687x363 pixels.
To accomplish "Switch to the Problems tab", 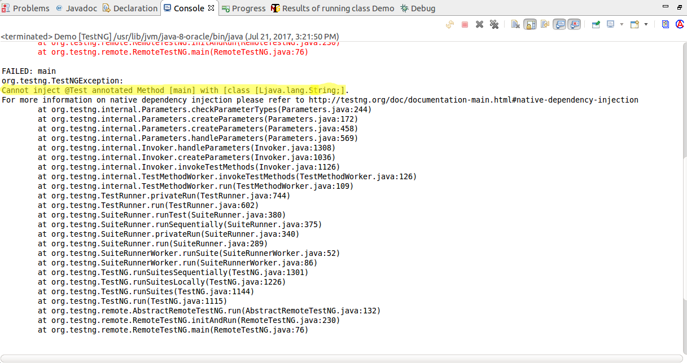I will click(26, 8).
